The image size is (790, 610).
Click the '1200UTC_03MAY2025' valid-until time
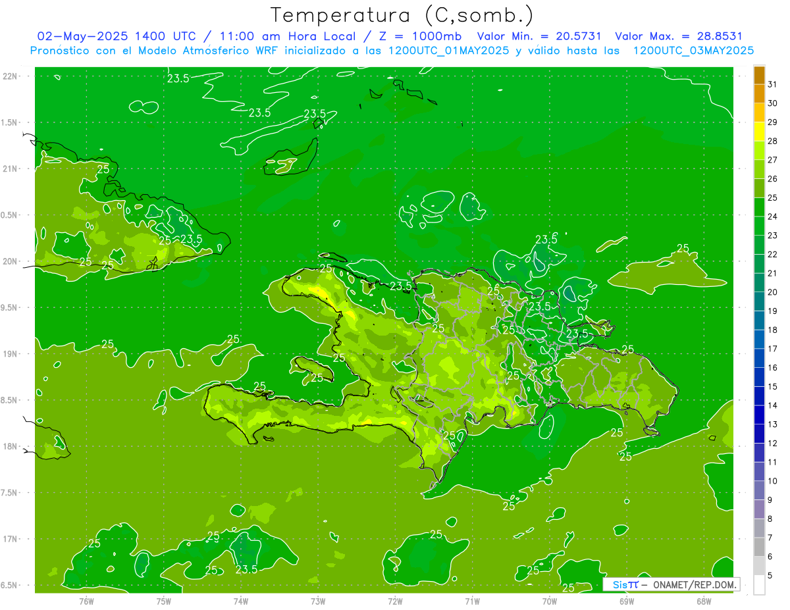pyautogui.click(x=693, y=50)
